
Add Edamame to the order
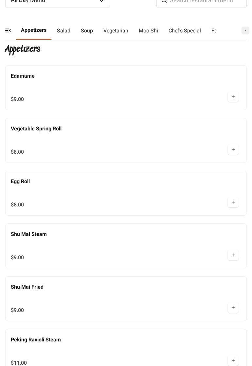[233, 97]
